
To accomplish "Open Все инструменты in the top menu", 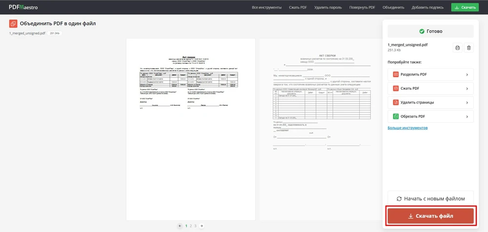I will coord(266,7).
